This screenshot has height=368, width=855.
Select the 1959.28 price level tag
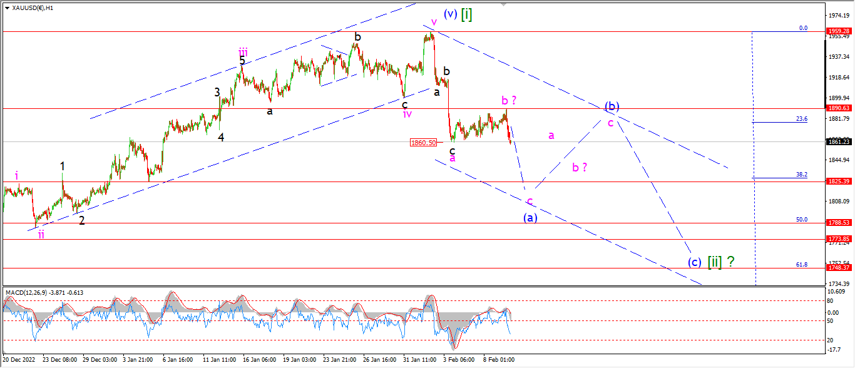click(x=838, y=31)
